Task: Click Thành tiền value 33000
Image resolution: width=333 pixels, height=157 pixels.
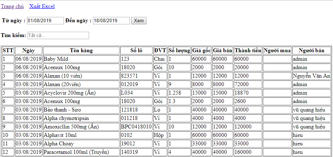Action: click(x=248, y=144)
